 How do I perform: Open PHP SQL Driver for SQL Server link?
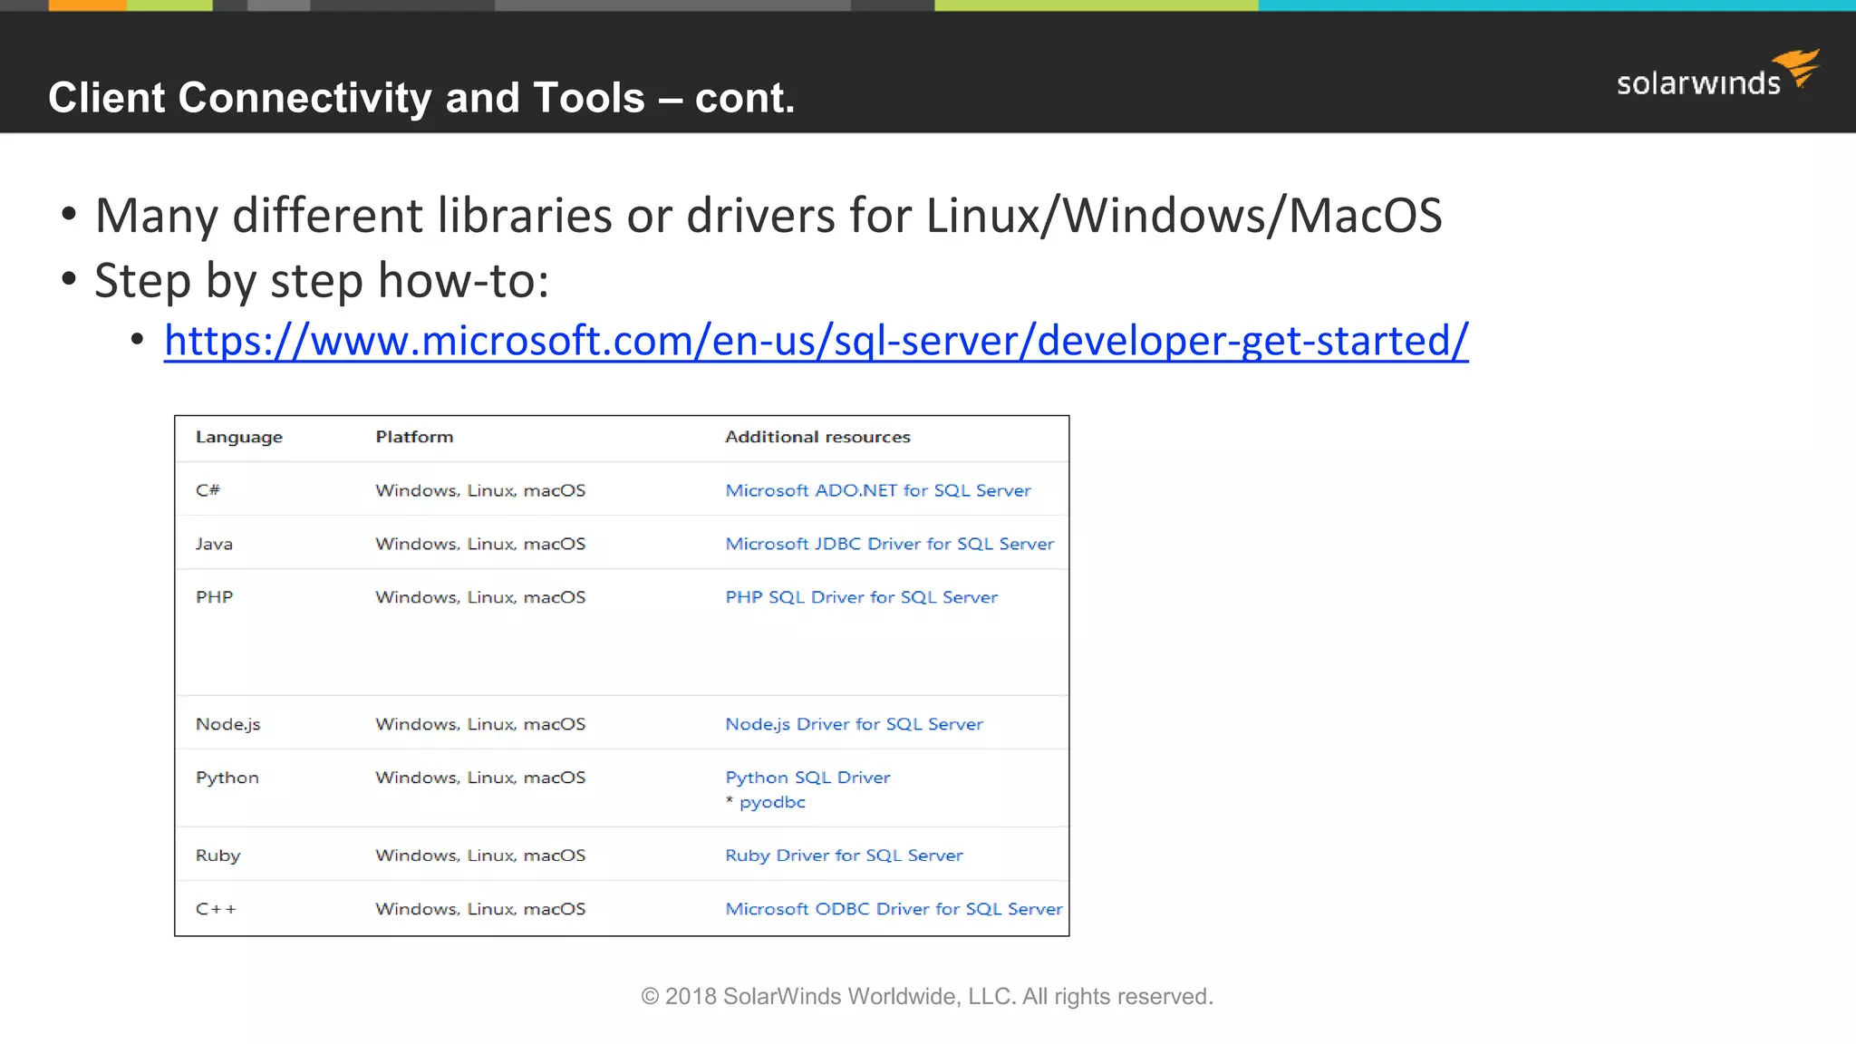[861, 597]
